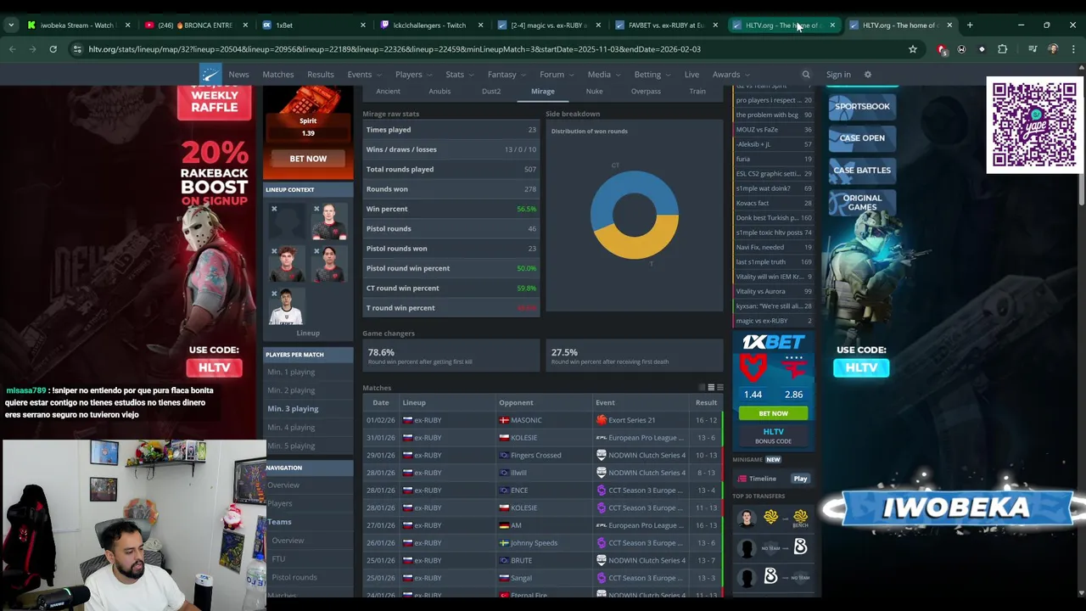
Task: Click the Sweden flag beside Johnny Speeds
Action: point(505,543)
